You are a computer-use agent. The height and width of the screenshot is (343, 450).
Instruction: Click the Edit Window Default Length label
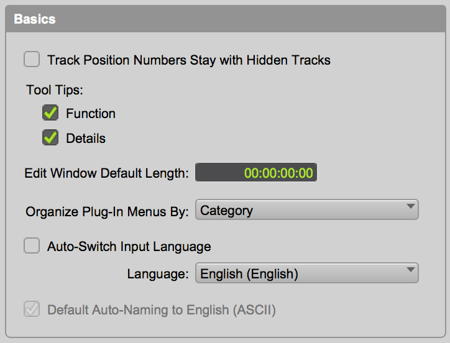click(106, 173)
